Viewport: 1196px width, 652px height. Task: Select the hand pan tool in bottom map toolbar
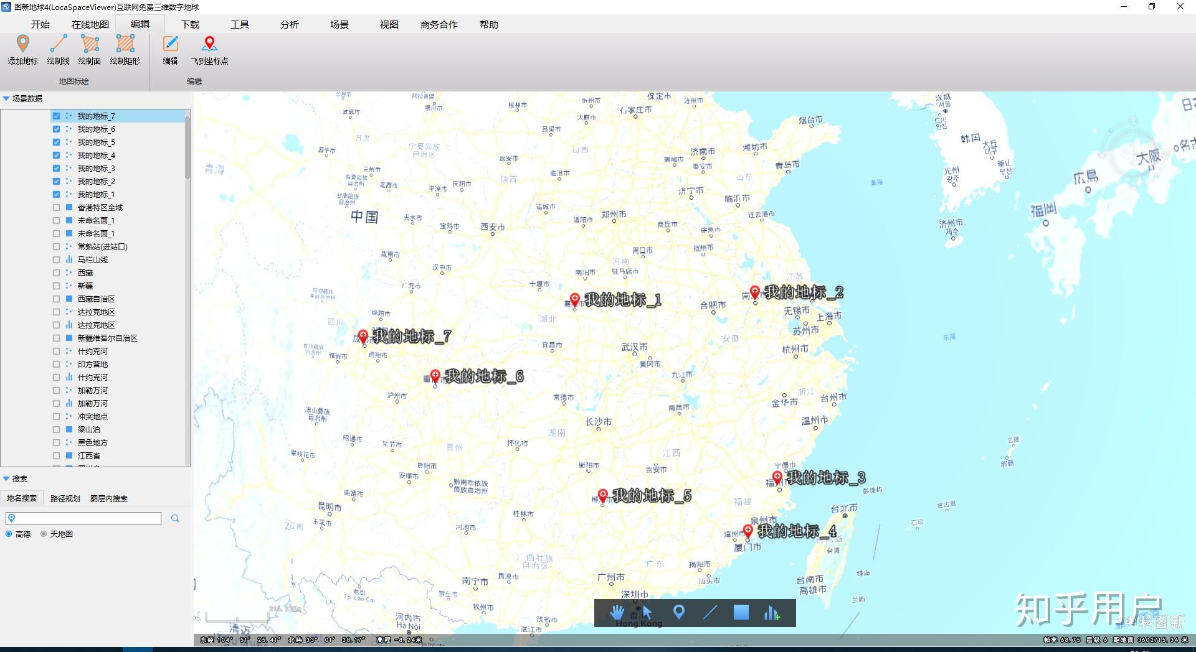617,613
